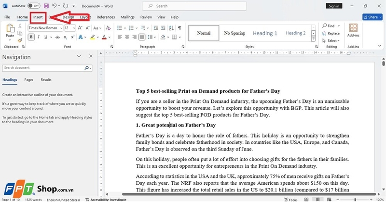Toggle the AutoSave switch
The height and width of the screenshot is (202, 386).
click(33, 6)
